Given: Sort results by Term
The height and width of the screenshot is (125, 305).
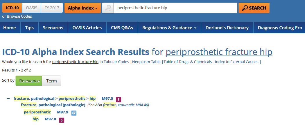Looking at the screenshot, I should tap(51, 81).
